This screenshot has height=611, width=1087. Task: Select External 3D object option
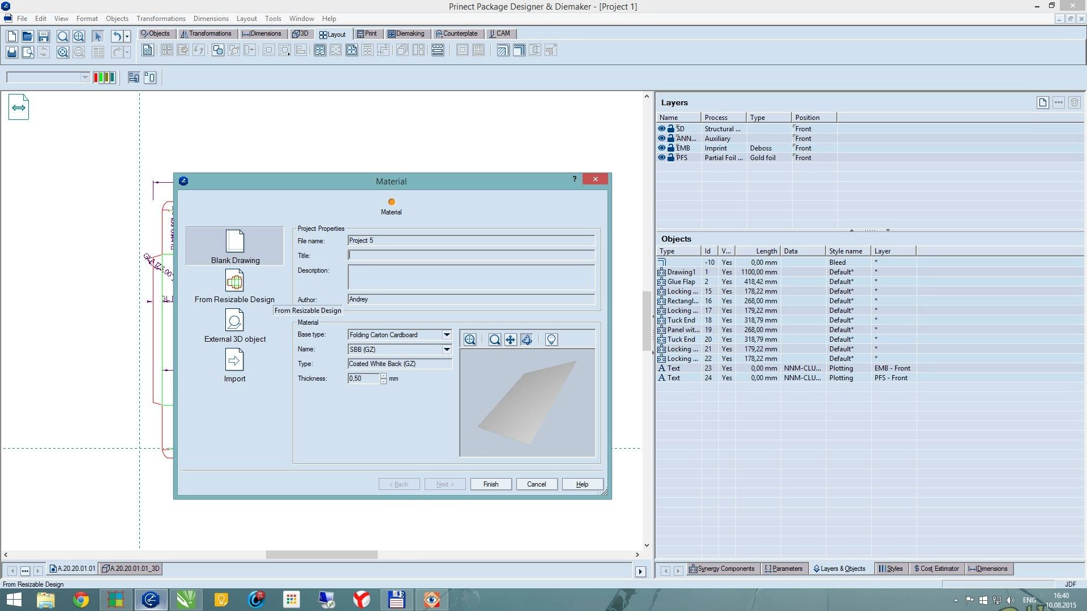[234, 326]
